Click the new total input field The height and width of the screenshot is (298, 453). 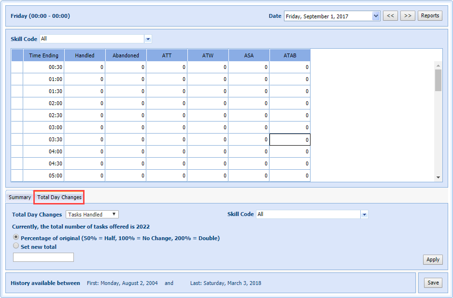[43, 257]
